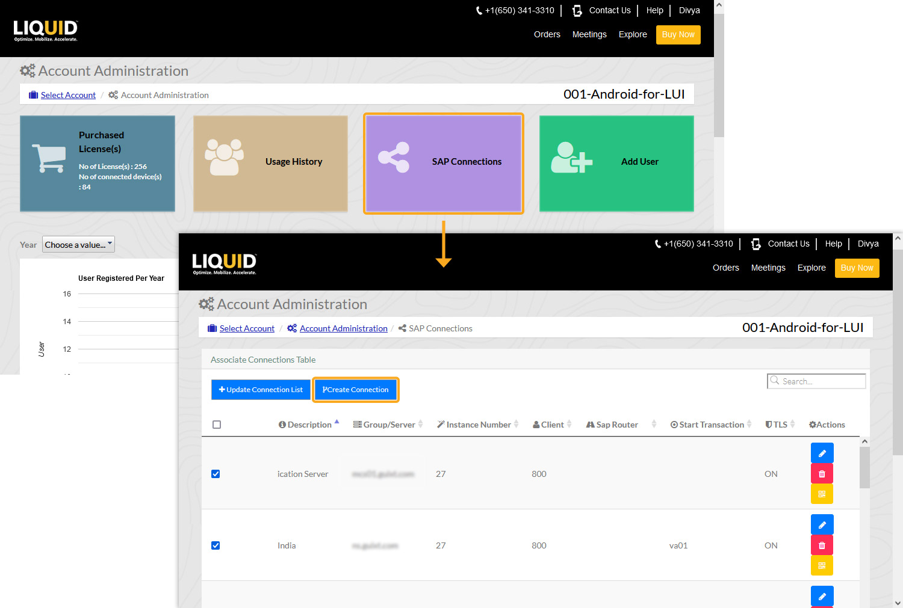Open Divya user menu in back window
Viewport: 903px width, 608px height.
(689, 10)
